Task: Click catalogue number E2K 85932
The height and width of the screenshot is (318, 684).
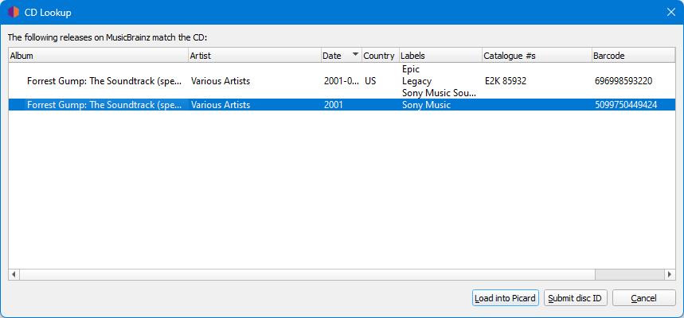Action: tap(506, 81)
